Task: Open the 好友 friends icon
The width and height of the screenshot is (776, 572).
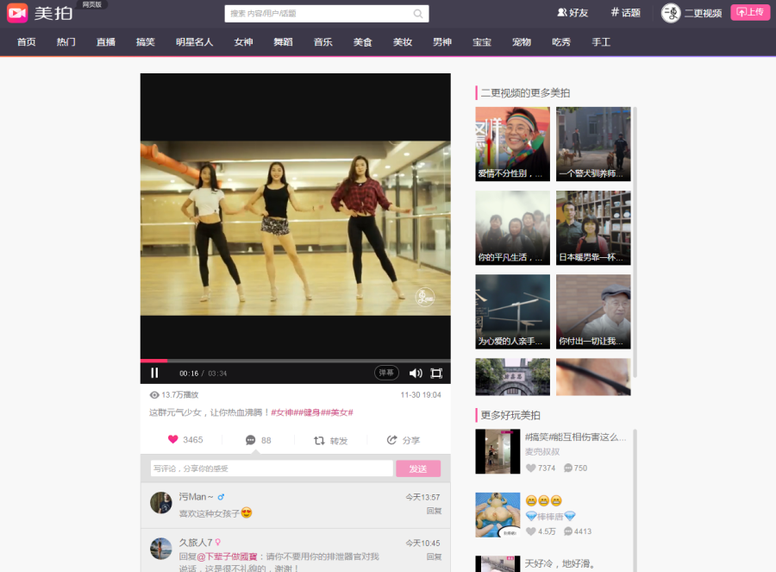Action: tap(562, 12)
